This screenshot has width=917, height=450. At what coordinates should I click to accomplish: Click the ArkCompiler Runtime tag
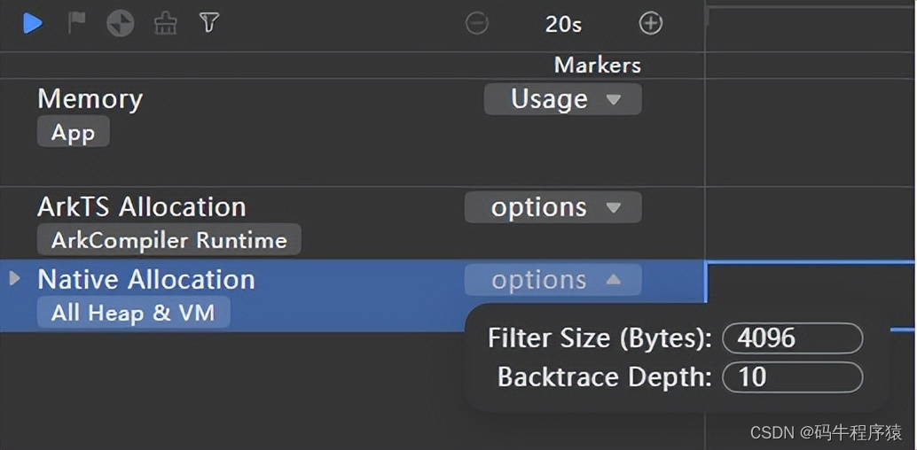169,240
